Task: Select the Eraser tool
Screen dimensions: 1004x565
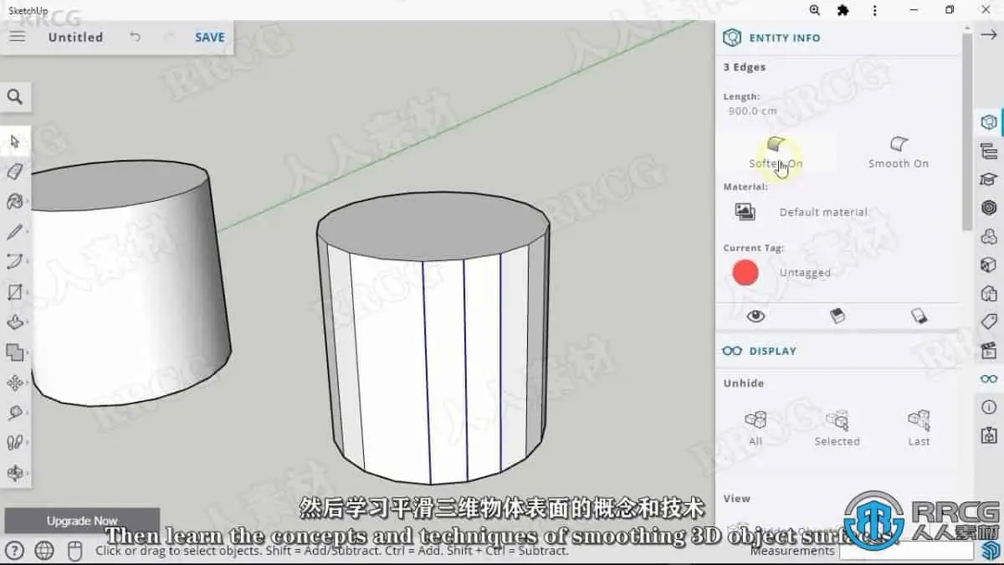Action: [x=15, y=171]
